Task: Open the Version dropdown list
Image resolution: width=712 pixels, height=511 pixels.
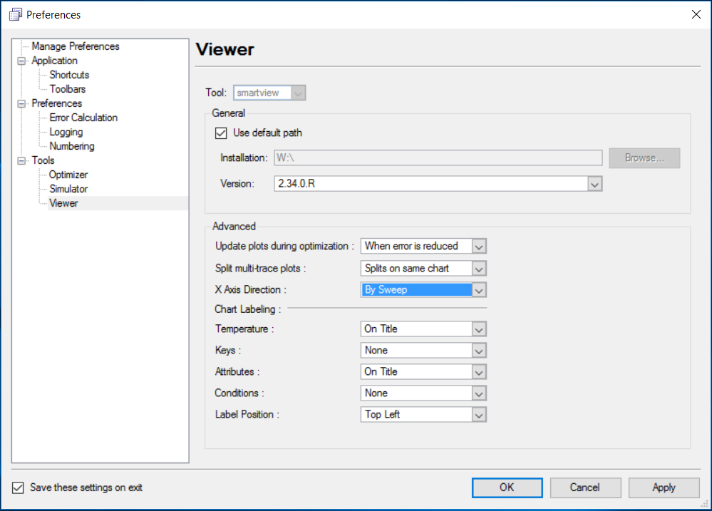Action: tap(595, 184)
